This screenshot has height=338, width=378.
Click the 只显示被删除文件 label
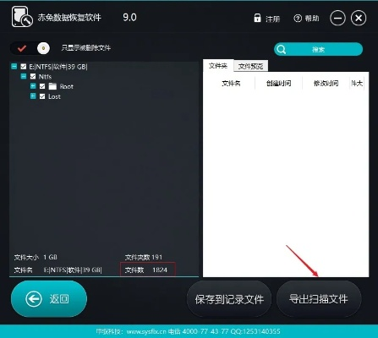tap(86, 48)
